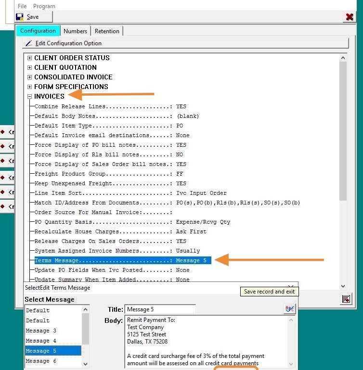Select Force Display of Rls bill notes
363x370 pixels.
(x=109, y=154)
